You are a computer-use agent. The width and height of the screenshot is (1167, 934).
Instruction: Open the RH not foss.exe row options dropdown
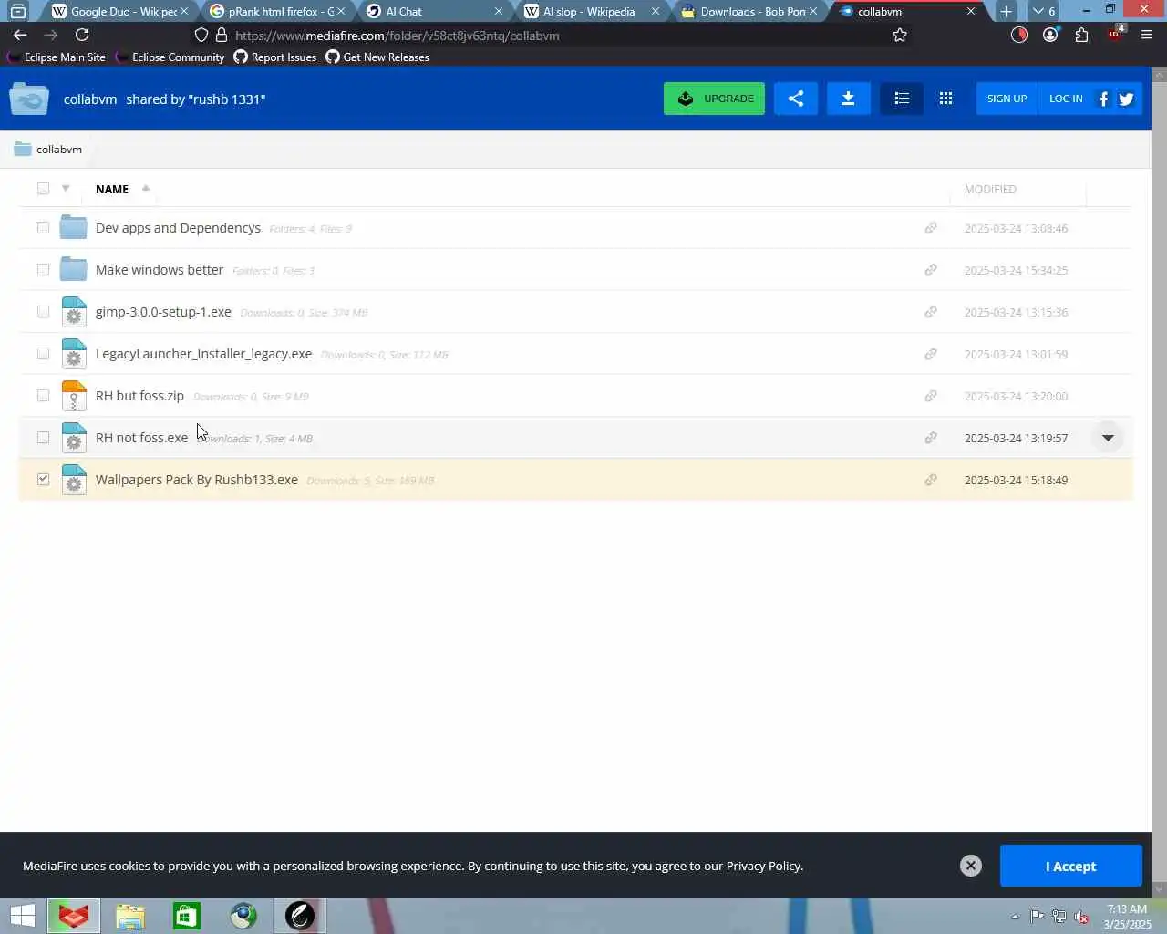tap(1108, 438)
